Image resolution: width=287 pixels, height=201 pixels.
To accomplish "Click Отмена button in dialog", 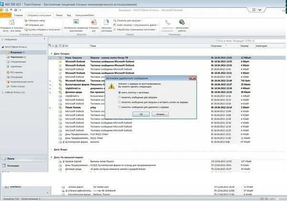I will [x=160, y=114].
